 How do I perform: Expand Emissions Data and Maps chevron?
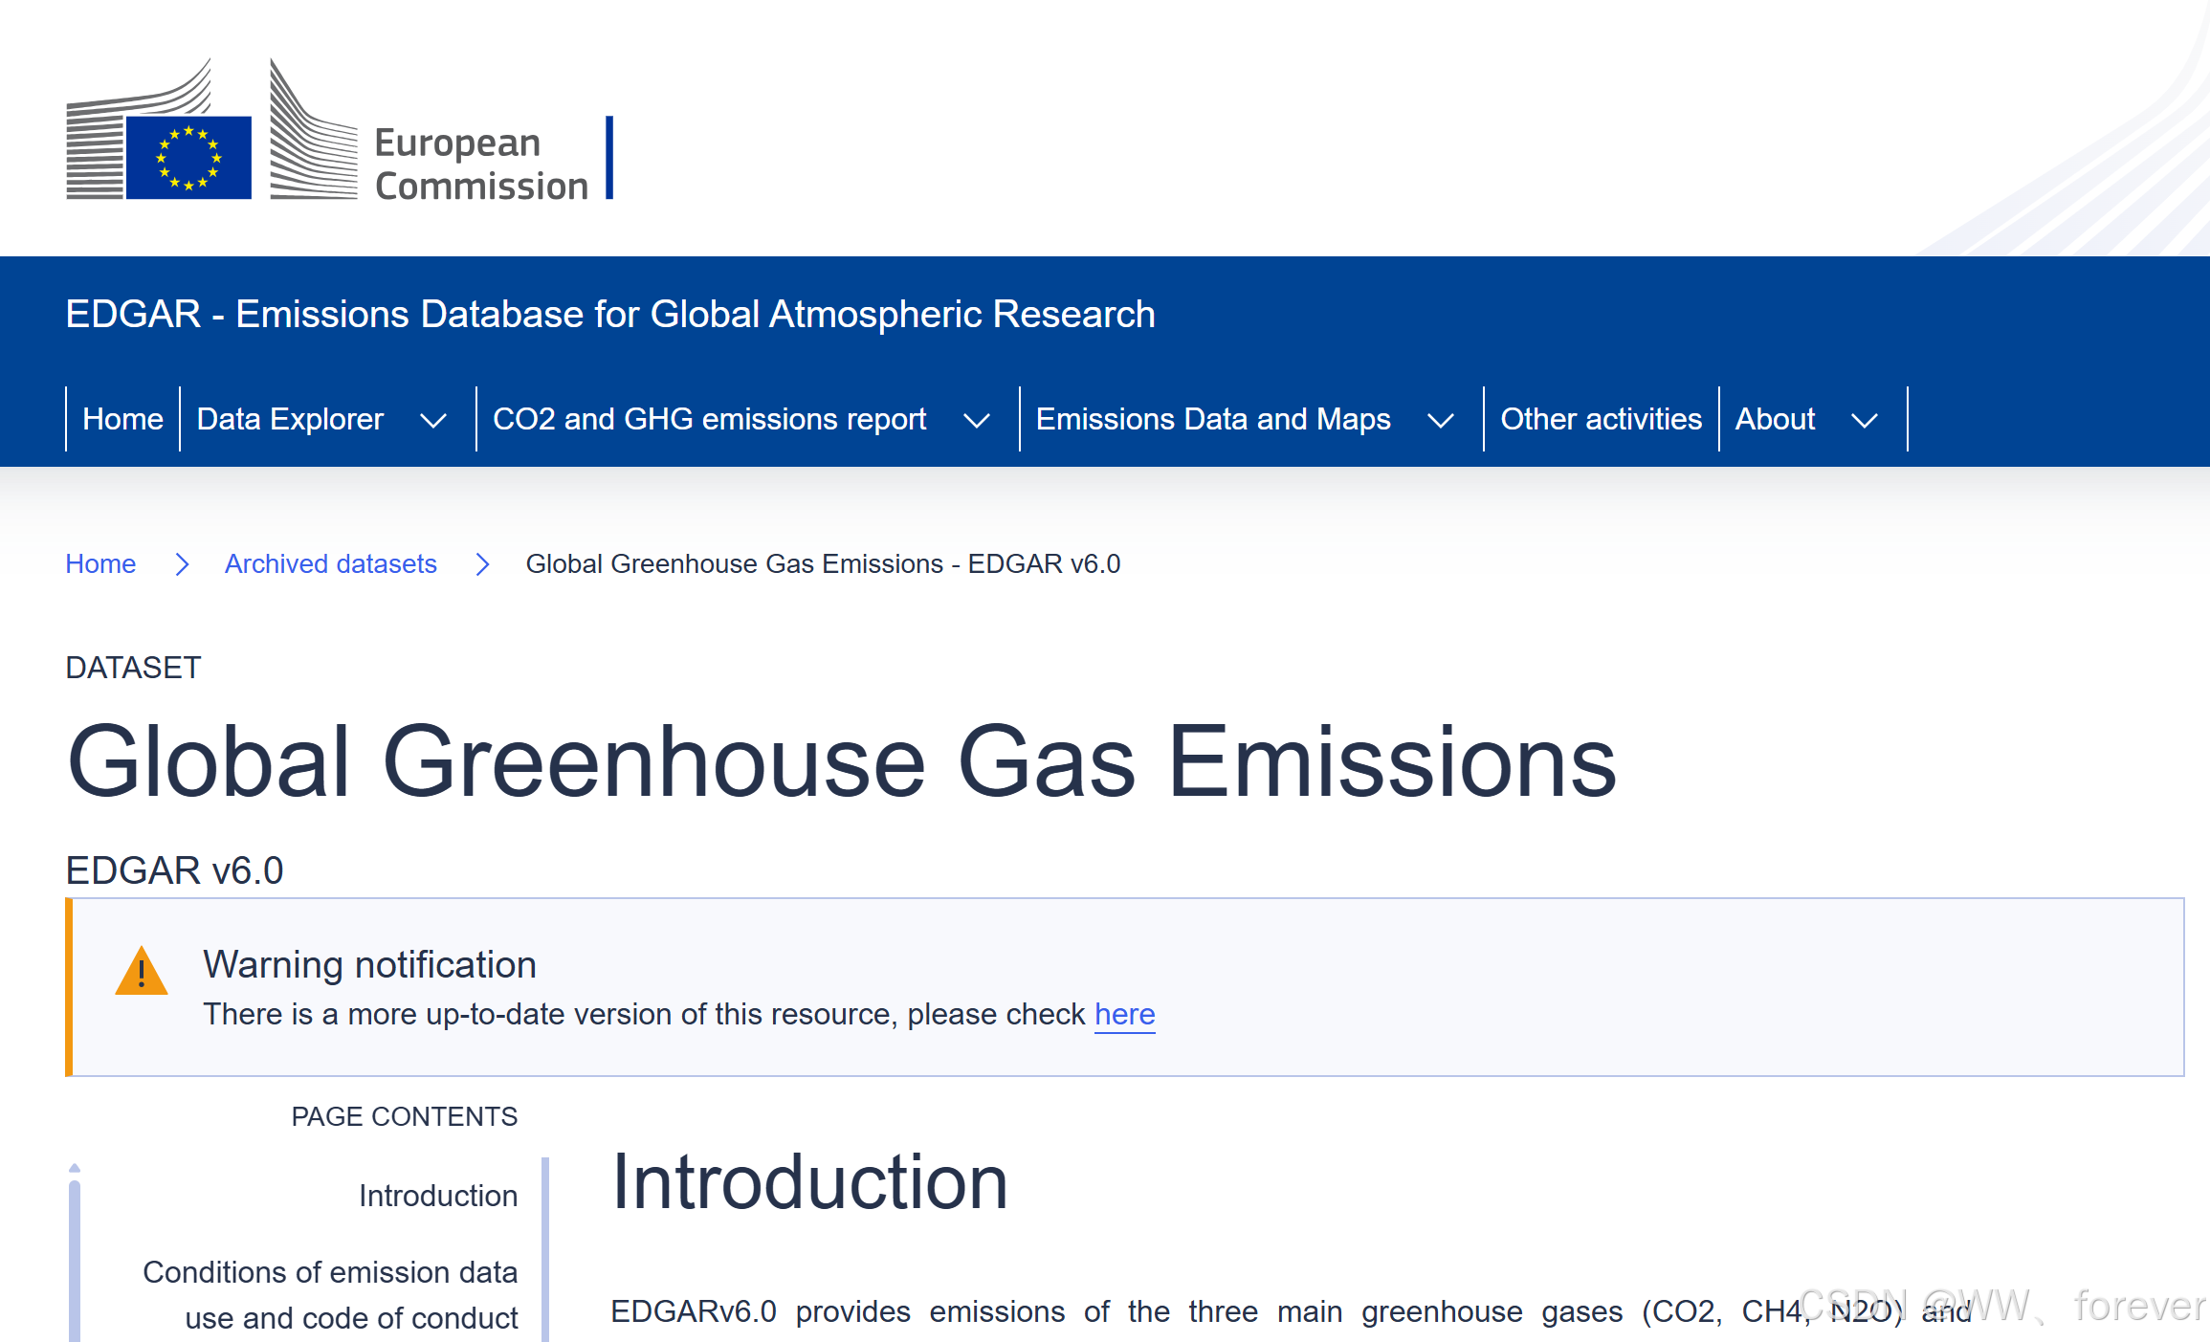1440,421
